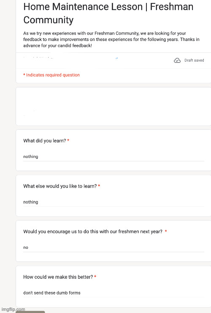Click the empty blank card below the header
This screenshot has height=313, width=211.
pyautogui.click(x=113, y=106)
